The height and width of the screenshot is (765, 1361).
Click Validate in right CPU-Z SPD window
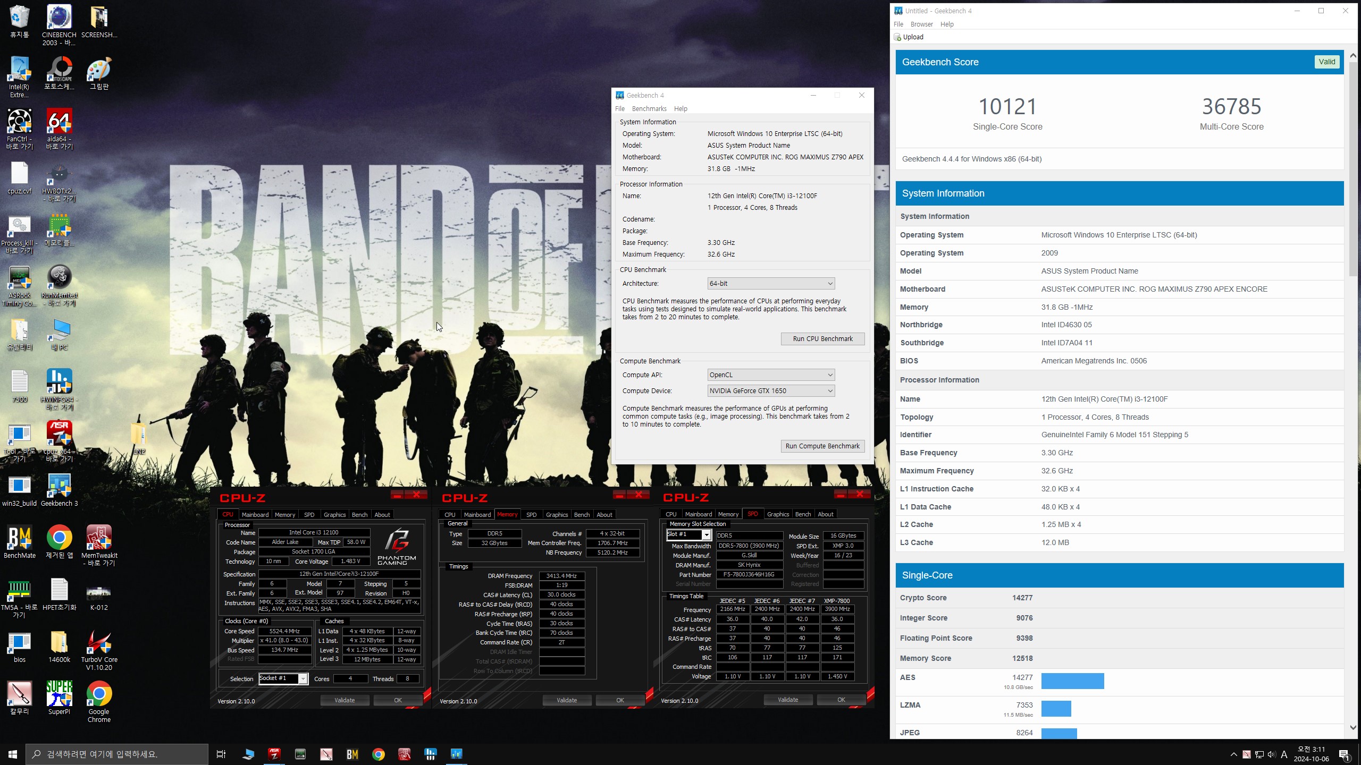[788, 700]
